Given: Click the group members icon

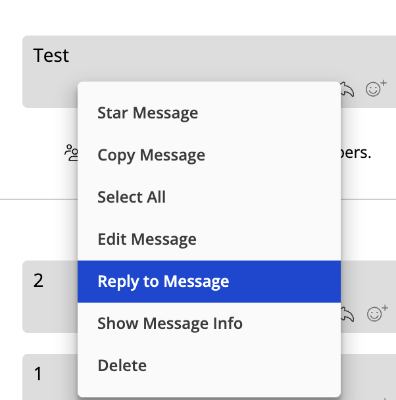Looking at the screenshot, I should [x=71, y=153].
